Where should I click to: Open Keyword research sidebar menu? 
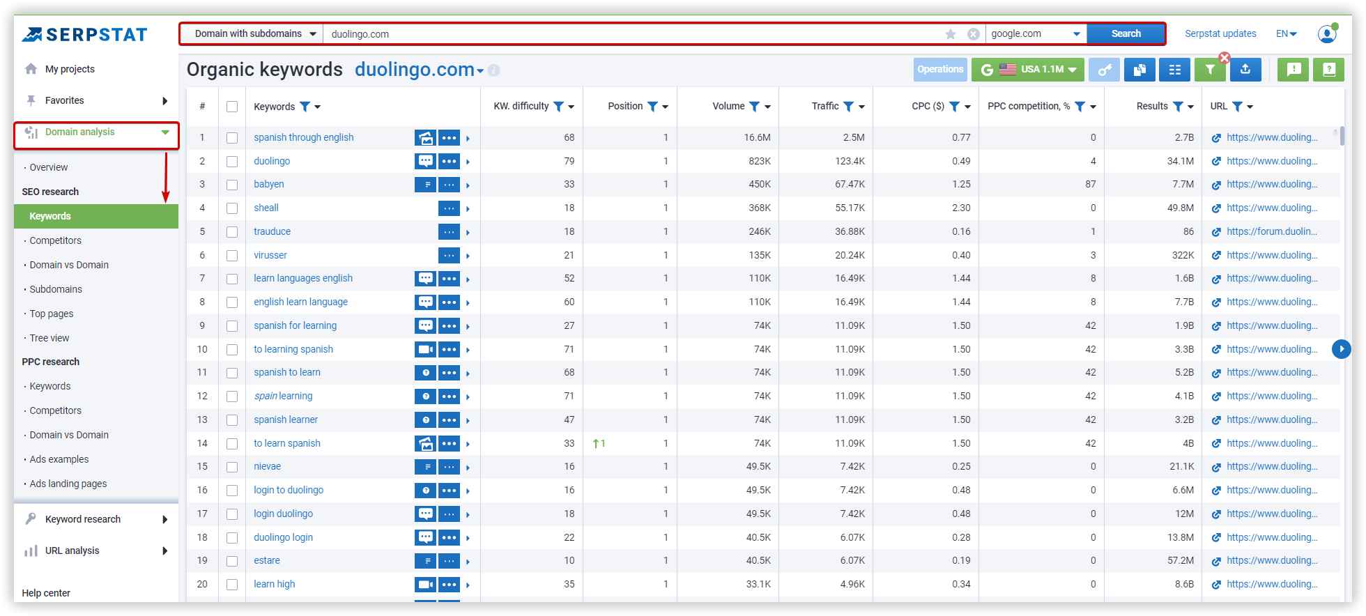coord(97,519)
